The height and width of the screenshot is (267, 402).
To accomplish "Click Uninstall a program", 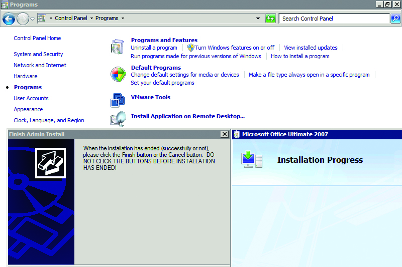I will click(154, 48).
